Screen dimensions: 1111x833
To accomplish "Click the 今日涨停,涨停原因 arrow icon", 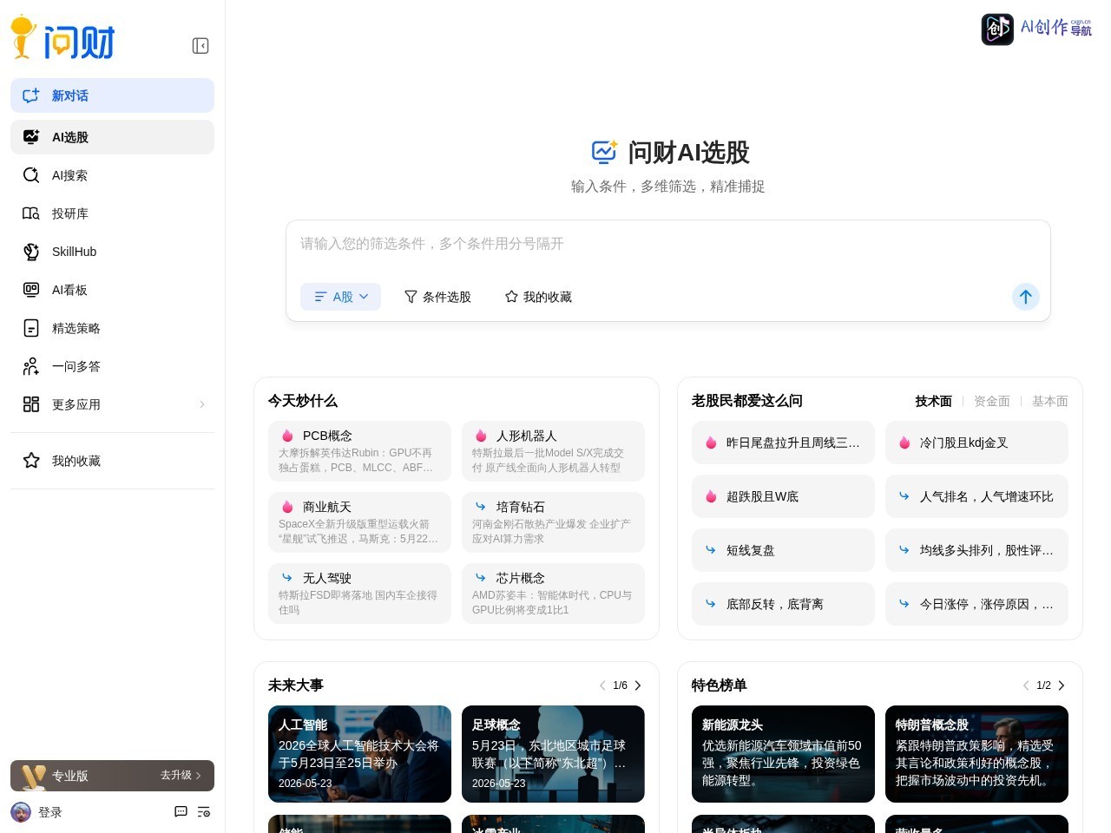I will 904,603.
